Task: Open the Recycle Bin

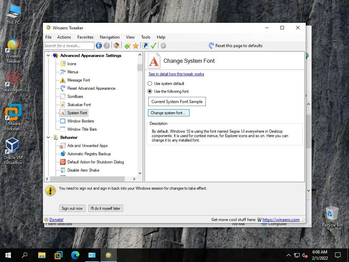Action: click(x=332, y=217)
